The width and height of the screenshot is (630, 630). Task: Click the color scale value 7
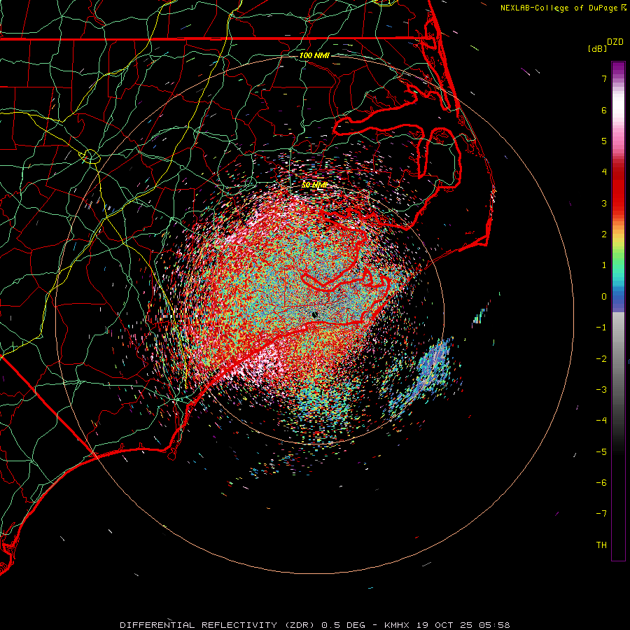(x=604, y=78)
